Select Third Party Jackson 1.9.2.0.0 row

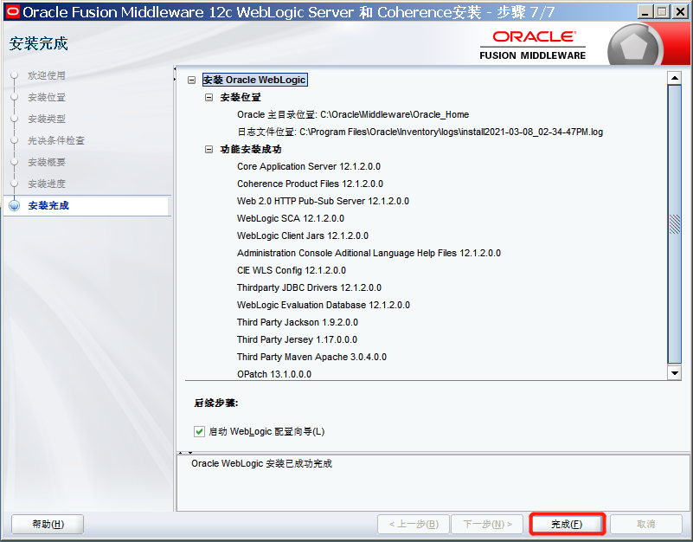point(298,322)
